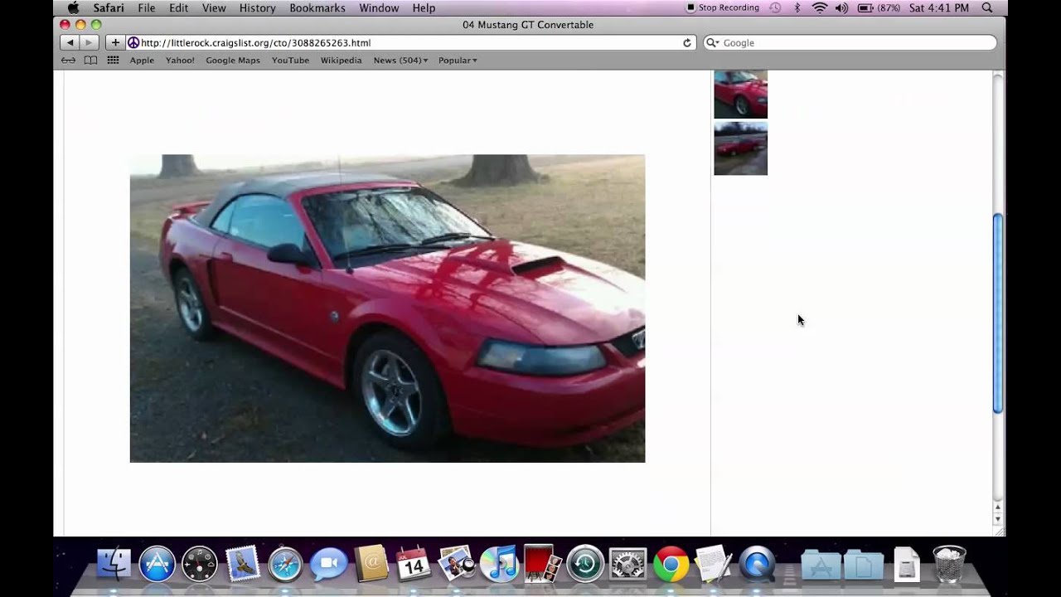This screenshot has width=1061, height=597.
Task: Open the Yahoo! bookmark
Action: tap(180, 60)
